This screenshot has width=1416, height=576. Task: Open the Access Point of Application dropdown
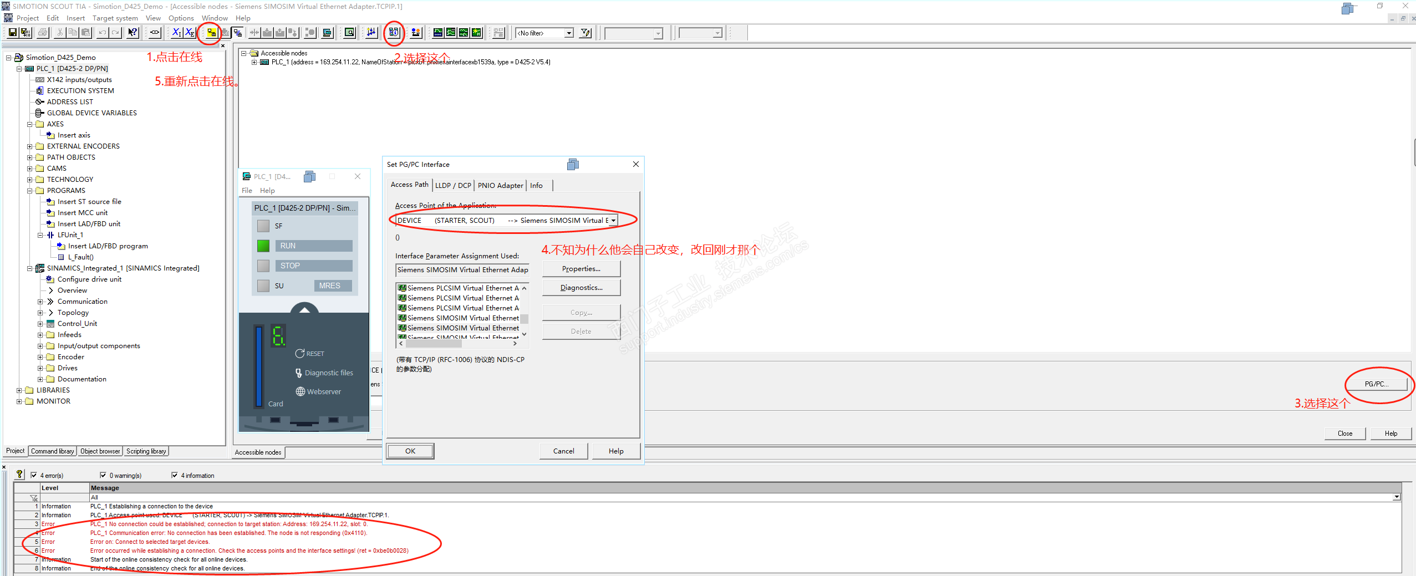point(613,221)
